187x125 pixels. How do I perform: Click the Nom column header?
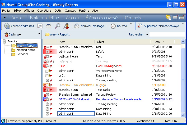tap(76, 42)
